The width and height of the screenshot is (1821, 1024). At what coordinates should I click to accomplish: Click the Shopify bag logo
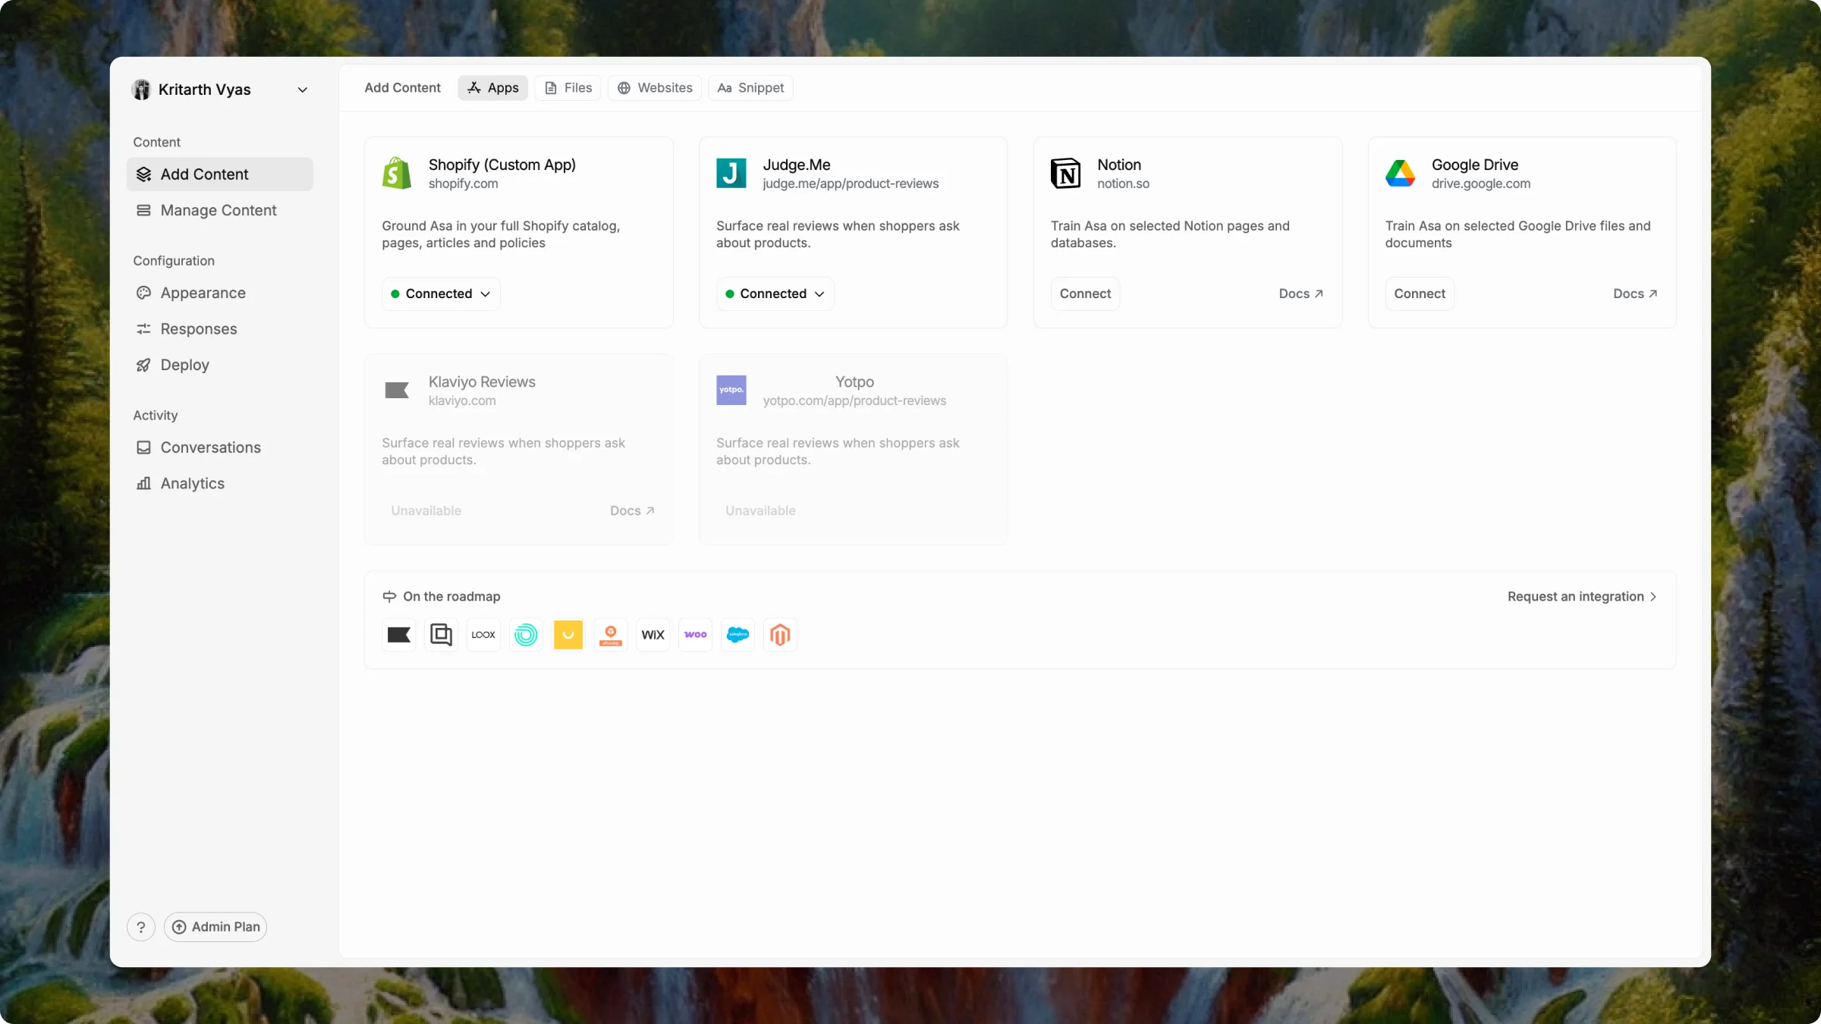tap(397, 174)
